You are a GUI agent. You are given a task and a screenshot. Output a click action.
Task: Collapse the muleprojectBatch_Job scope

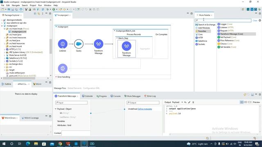(115, 31)
